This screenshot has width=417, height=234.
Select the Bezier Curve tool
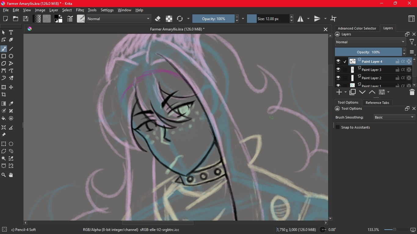point(4,71)
